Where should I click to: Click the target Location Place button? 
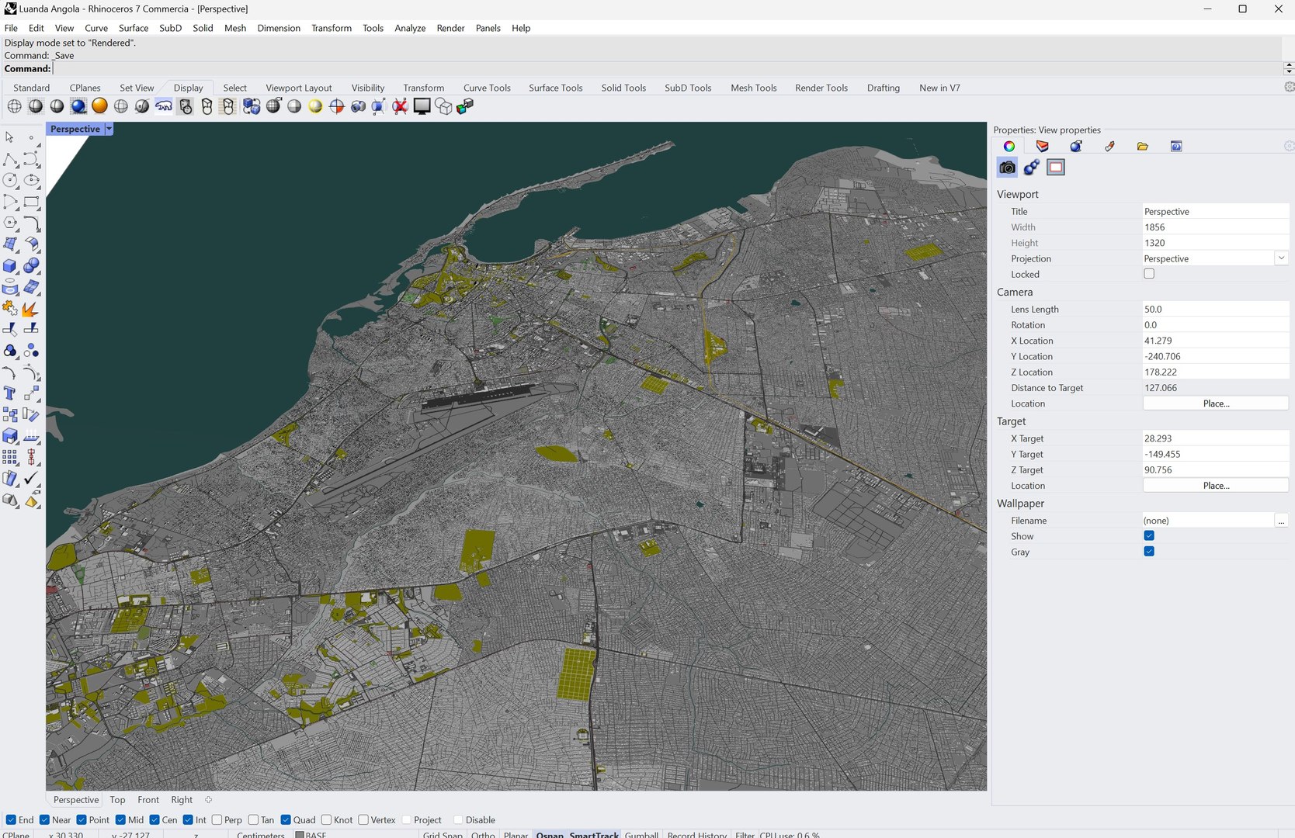tap(1215, 486)
